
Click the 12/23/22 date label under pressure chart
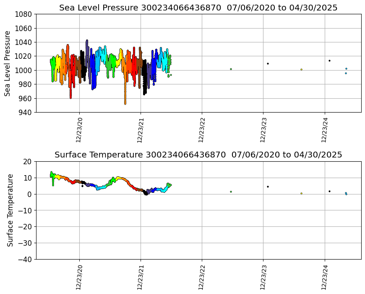pyautogui.click(x=201, y=129)
